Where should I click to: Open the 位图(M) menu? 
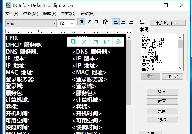click(x=31, y=13)
